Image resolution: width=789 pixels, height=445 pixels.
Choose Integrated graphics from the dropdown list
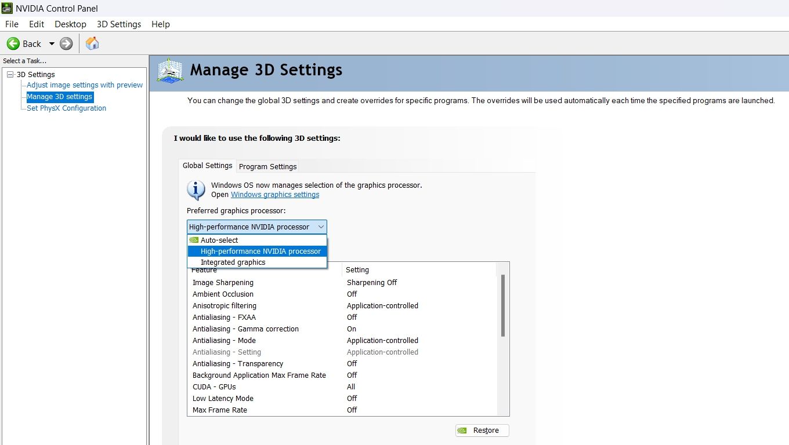point(257,262)
